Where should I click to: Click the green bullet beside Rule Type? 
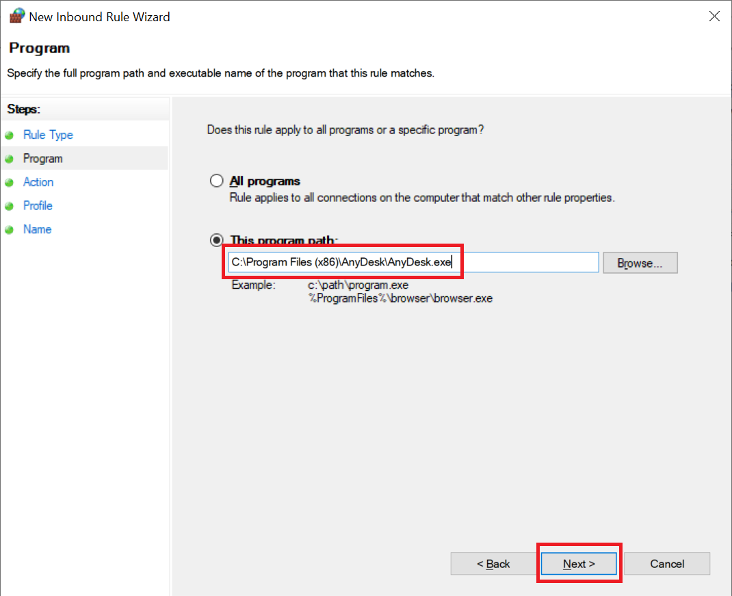(10, 135)
